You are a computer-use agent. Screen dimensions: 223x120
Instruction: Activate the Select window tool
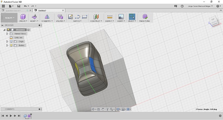pos(132,17)
